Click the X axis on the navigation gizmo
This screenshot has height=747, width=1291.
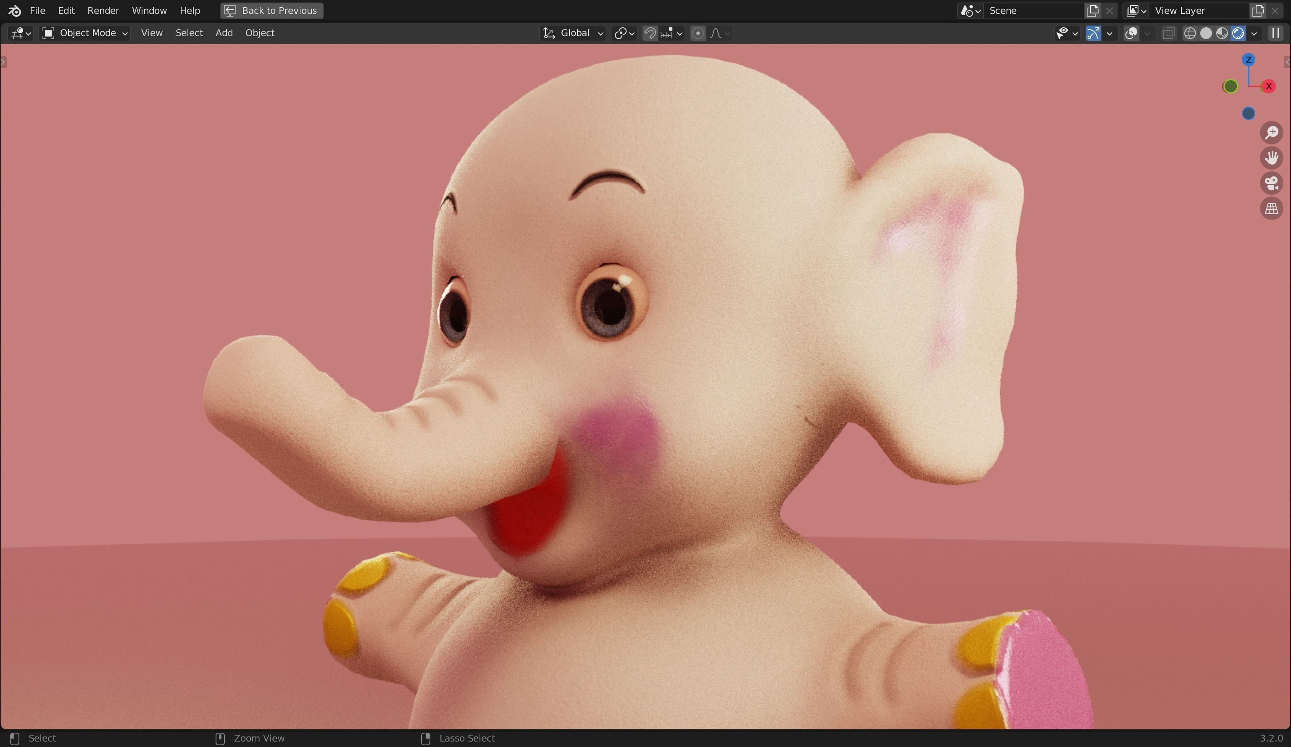tap(1268, 86)
